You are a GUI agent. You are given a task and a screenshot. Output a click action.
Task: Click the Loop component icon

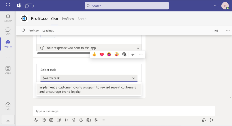click(81, 120)
